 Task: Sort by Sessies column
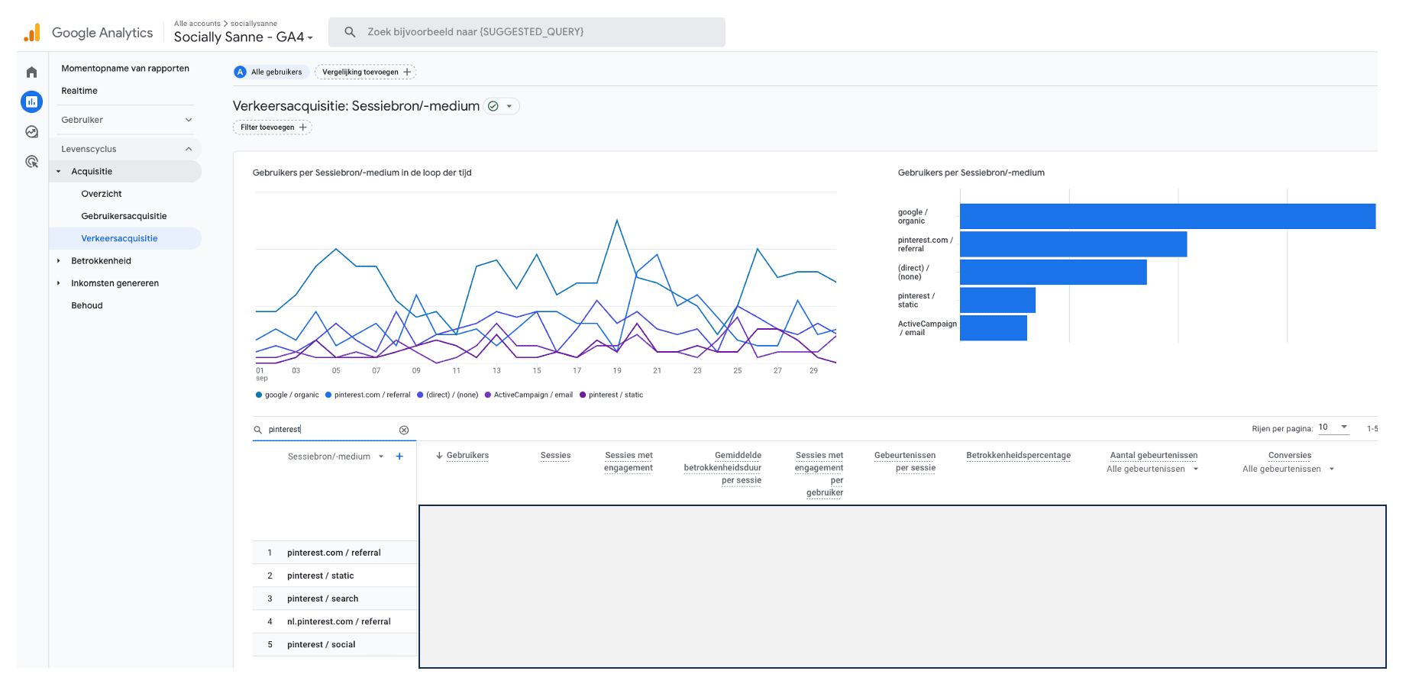[x=555, y=456]
